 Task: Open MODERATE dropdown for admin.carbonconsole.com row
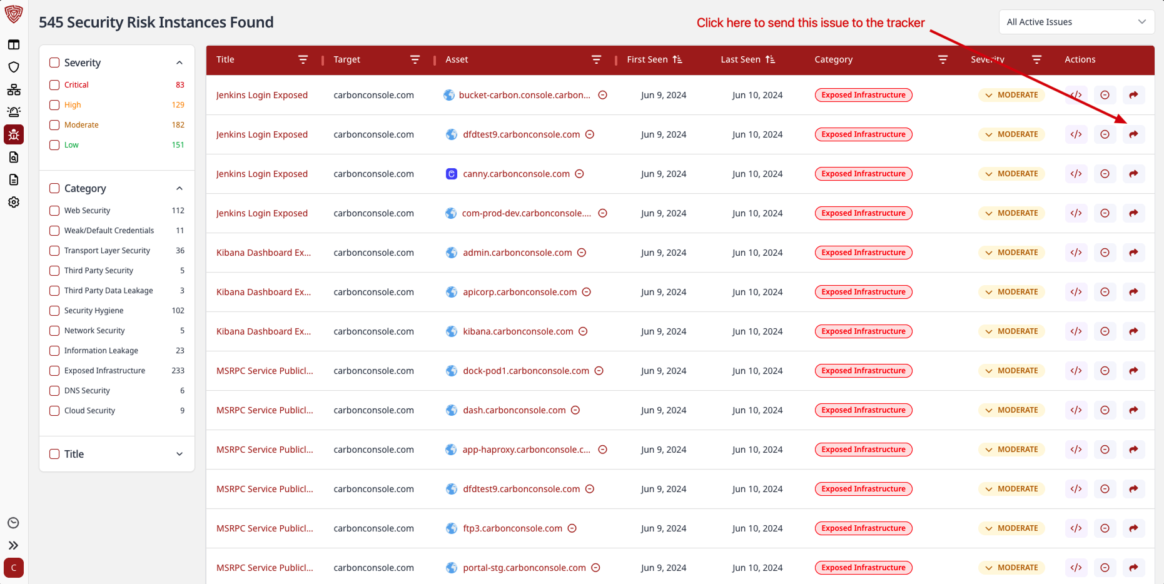1011,253
